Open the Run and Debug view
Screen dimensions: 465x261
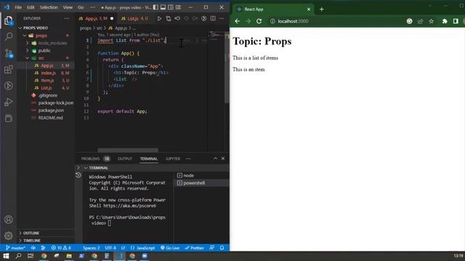tap(8, 102)
